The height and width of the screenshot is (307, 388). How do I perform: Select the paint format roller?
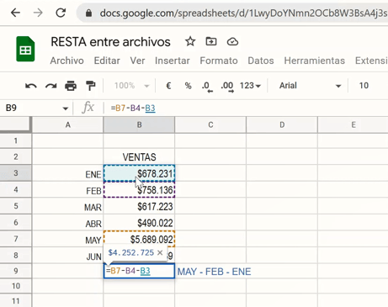[x=90, y=86]
